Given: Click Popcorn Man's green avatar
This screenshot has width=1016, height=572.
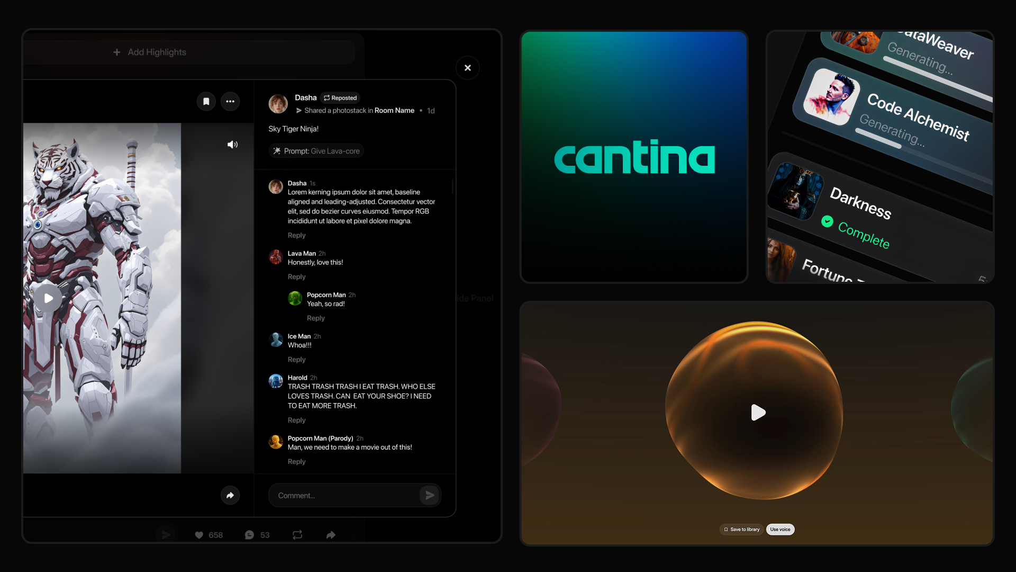Looking at the screenshot, I should tap(295, 298).
